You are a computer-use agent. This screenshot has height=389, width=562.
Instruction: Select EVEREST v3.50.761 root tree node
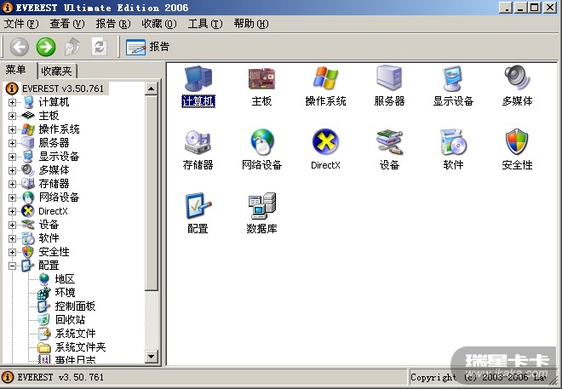click(x=56, y=89)
